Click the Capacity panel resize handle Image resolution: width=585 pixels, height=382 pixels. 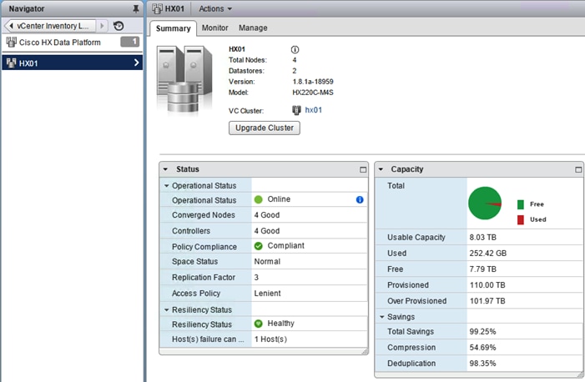[581, 374]
